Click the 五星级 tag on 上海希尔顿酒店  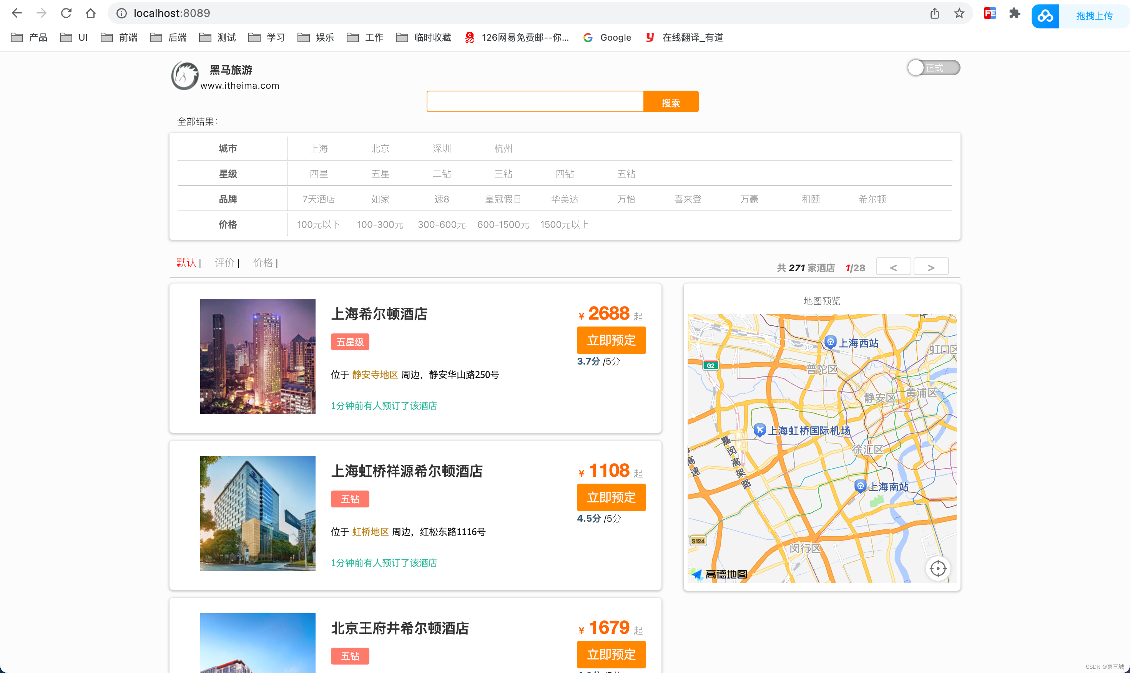coord(350,342)
